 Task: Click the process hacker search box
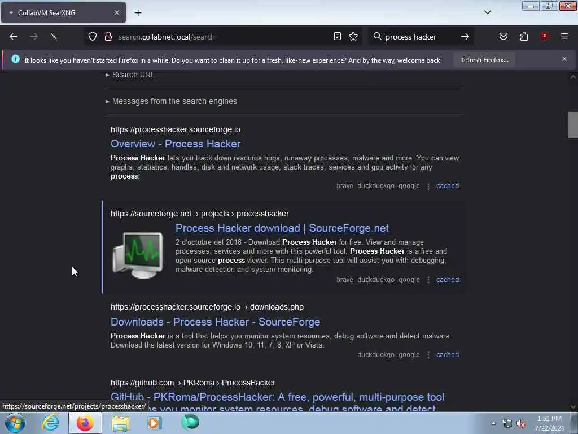point(420,37)
